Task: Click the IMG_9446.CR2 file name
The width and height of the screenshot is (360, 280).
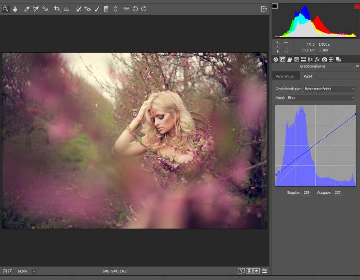Action: click(115, 271)
